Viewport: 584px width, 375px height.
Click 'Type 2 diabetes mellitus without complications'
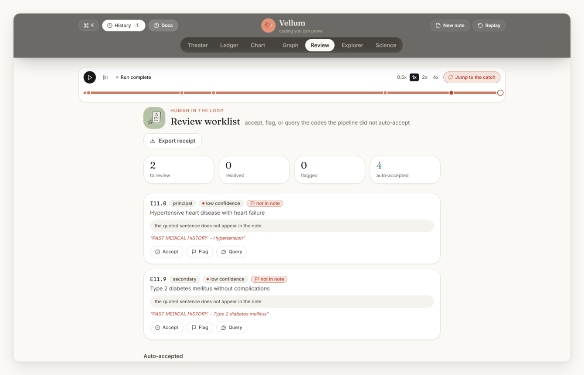click(x=210, y=289)
